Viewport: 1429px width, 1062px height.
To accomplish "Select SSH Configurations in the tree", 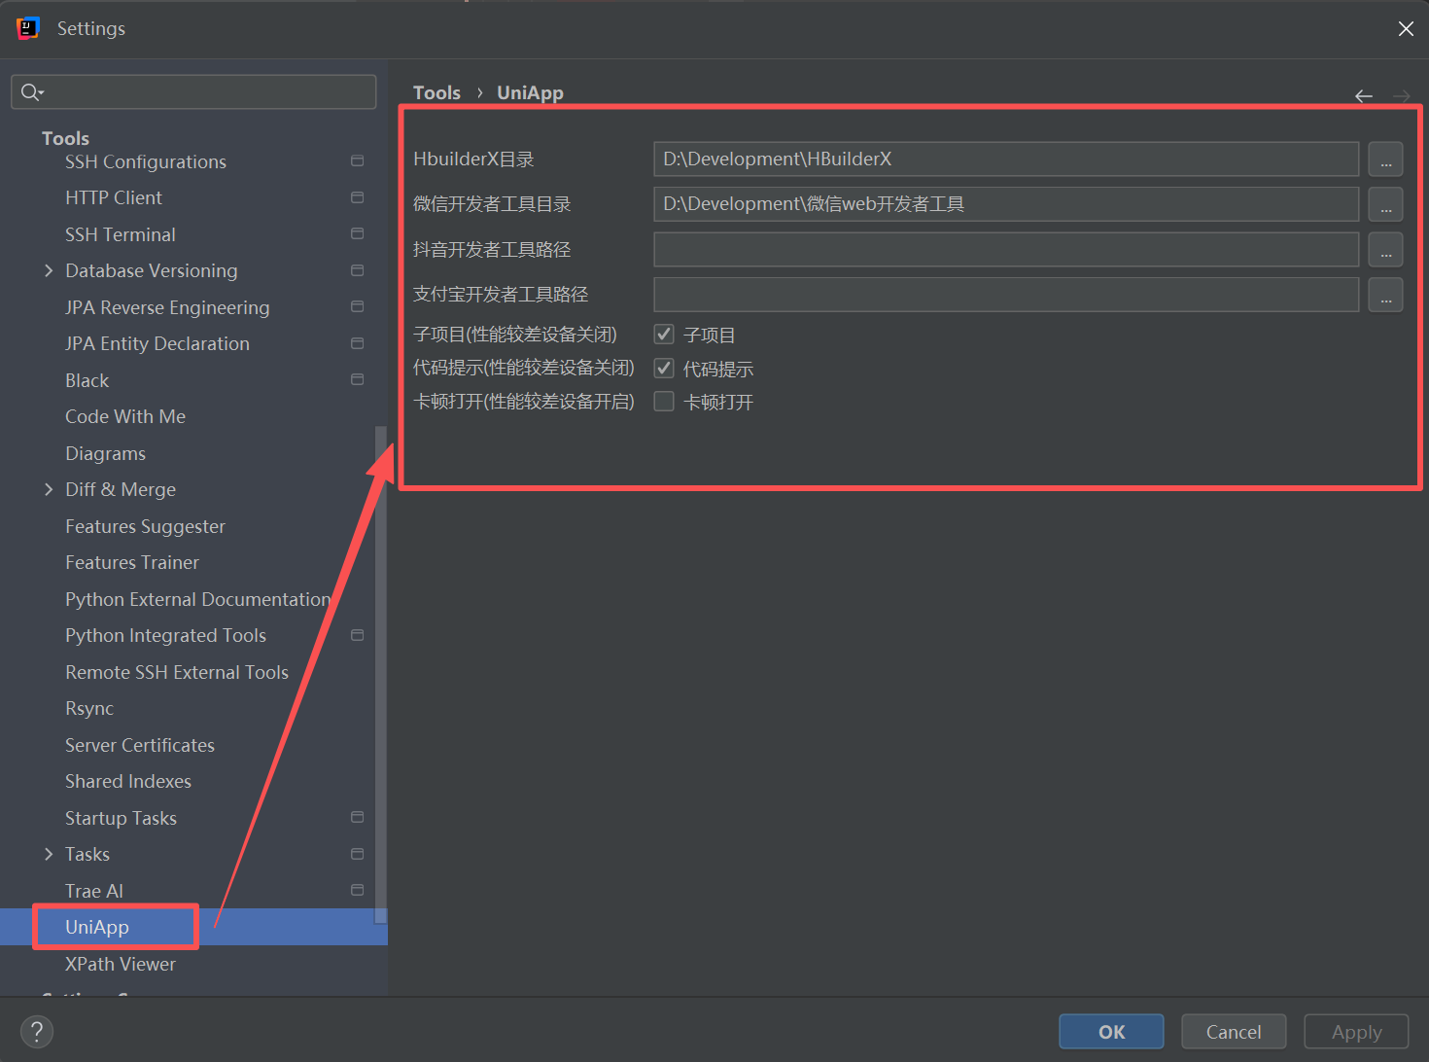I will [x=146, y=161].
